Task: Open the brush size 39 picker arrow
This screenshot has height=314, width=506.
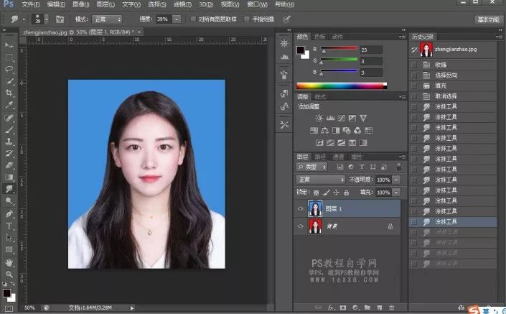Action: point(47,19)
